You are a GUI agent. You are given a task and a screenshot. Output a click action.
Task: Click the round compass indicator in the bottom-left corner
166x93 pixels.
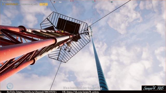pos(10,86)
